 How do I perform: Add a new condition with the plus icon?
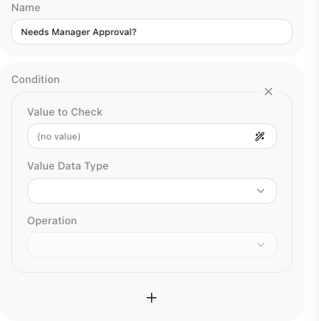pos(152,298)
